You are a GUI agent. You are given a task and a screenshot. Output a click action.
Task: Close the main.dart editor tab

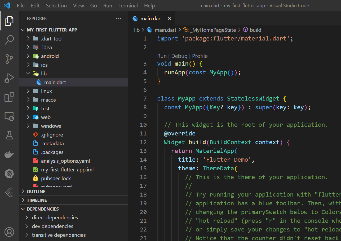(170, 19)
